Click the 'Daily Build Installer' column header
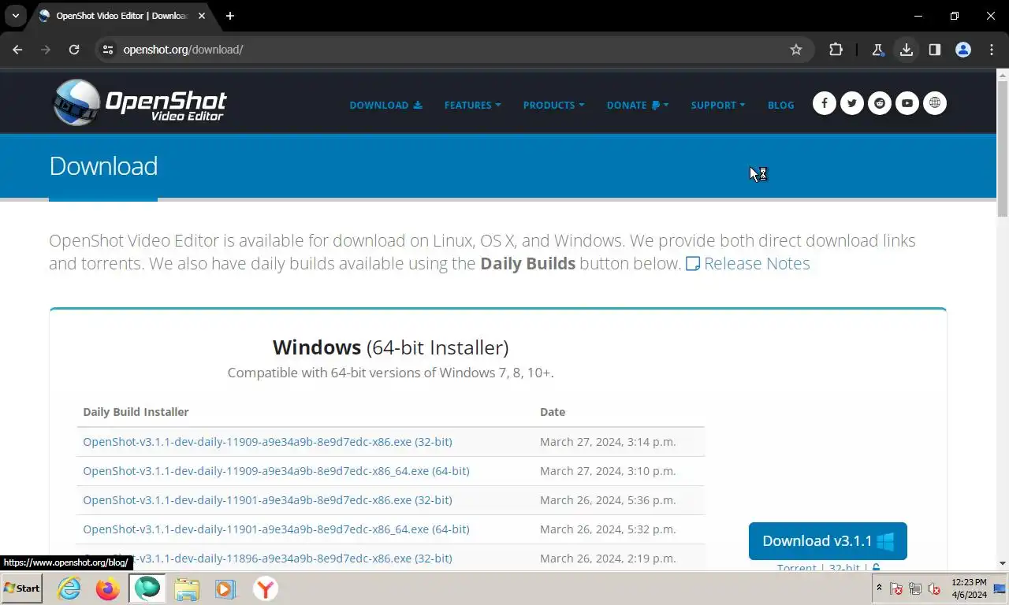This screenshot has width=1009, height=605. 136,412
